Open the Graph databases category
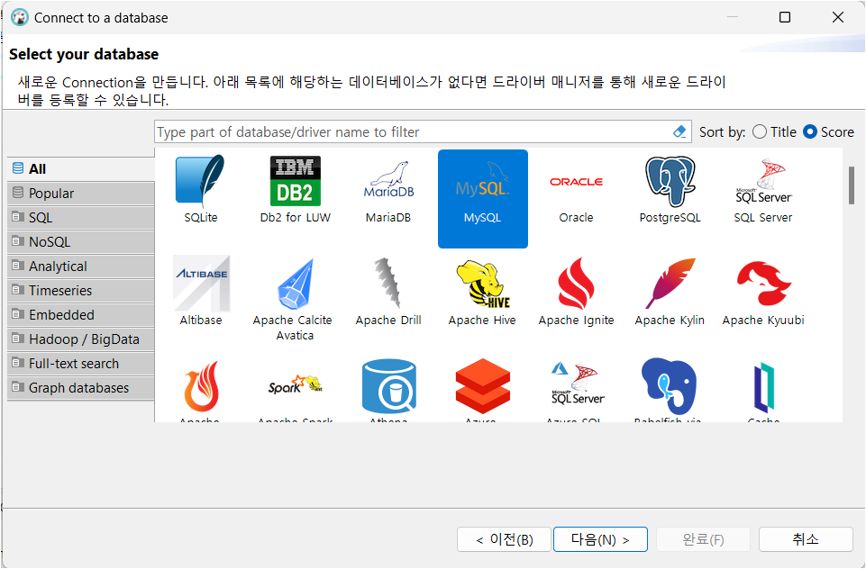Screen dimensions: 866x569 pos(80,387)
